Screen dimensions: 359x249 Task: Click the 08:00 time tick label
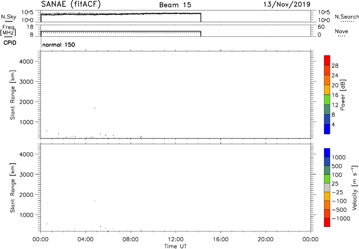pos(131,240)
